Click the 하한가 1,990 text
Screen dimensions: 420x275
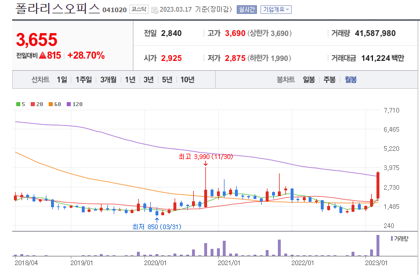click(x=269, y=58)
